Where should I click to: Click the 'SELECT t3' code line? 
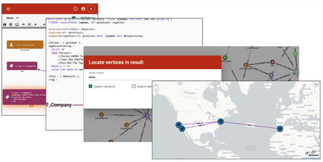click(x=58, y=49)
